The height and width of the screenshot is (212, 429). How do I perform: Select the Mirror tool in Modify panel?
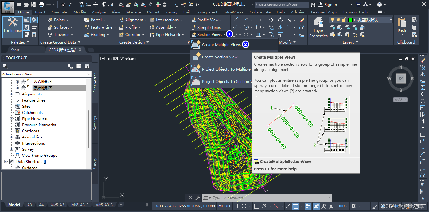click(x=280, y=27)
